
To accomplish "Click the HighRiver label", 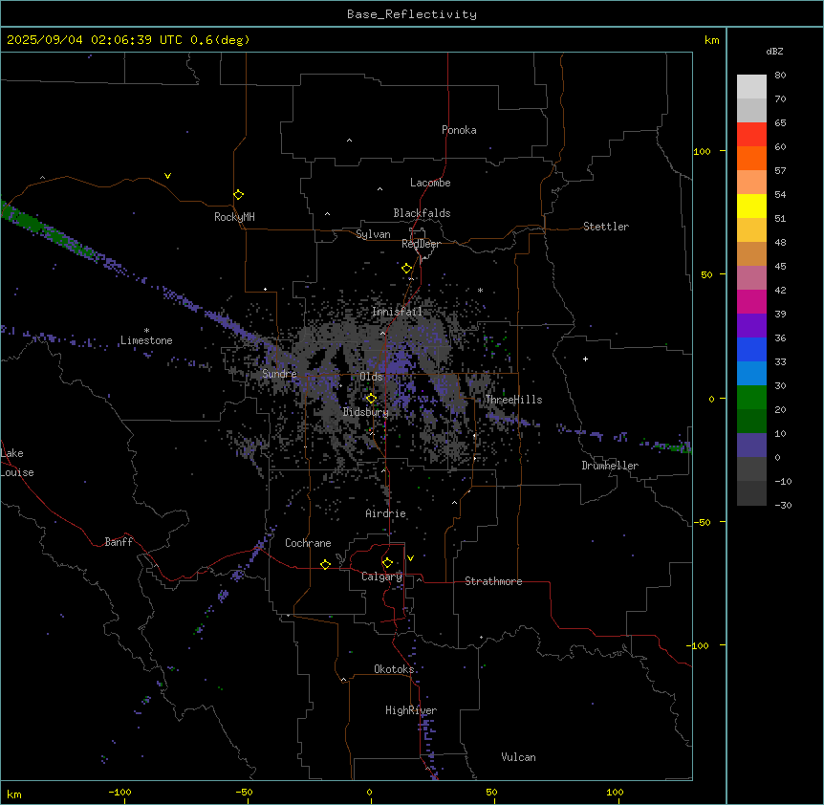I will [411, 710].
